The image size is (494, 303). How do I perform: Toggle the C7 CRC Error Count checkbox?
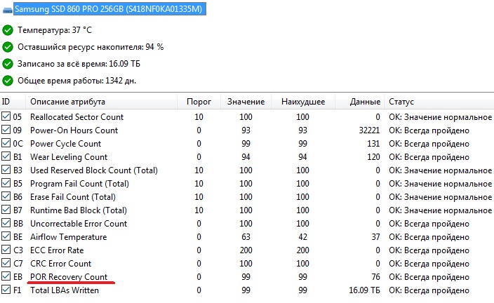tap(6, 263)
